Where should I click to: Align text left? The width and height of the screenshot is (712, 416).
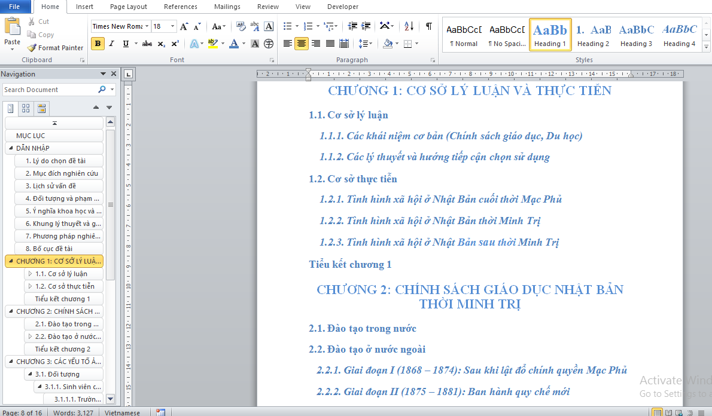[287, 44]
